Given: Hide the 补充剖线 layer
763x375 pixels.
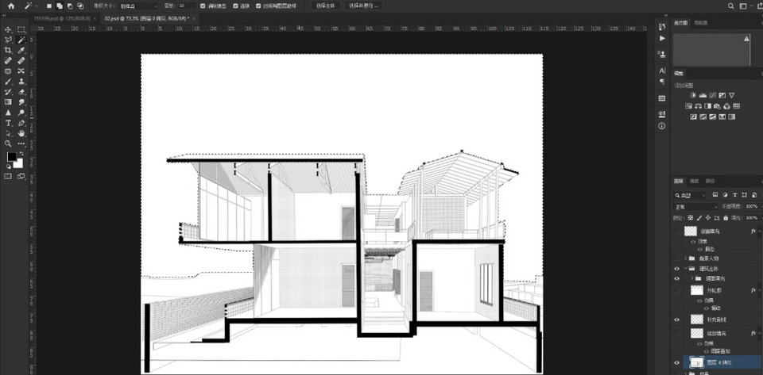Looking at the screenshot, I should pyautogui.click(x=676, y=319).
